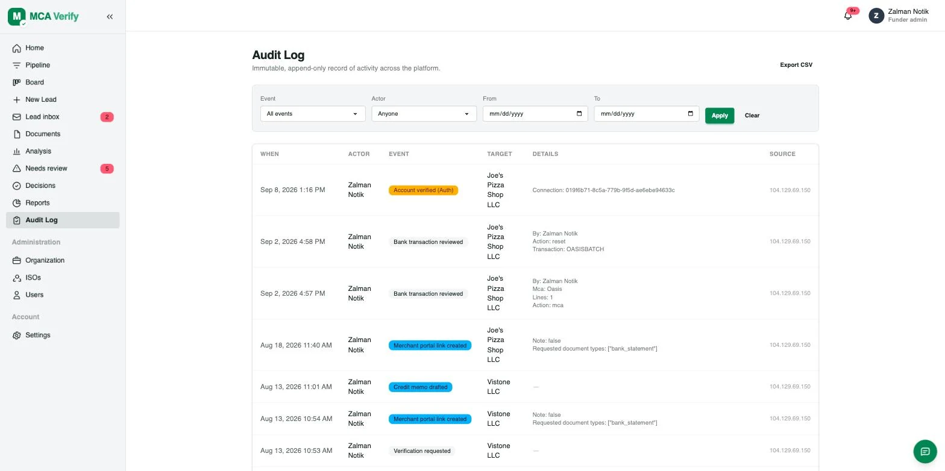Click the Needs review count badge 5
Screen dimensions: 945x471
tap(107, 169)
